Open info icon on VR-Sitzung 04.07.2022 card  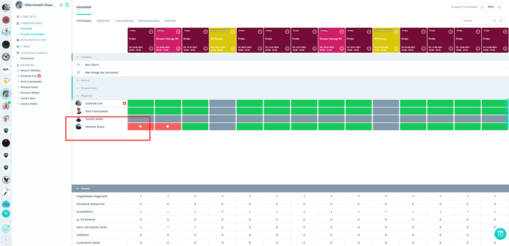pos(233,49)
